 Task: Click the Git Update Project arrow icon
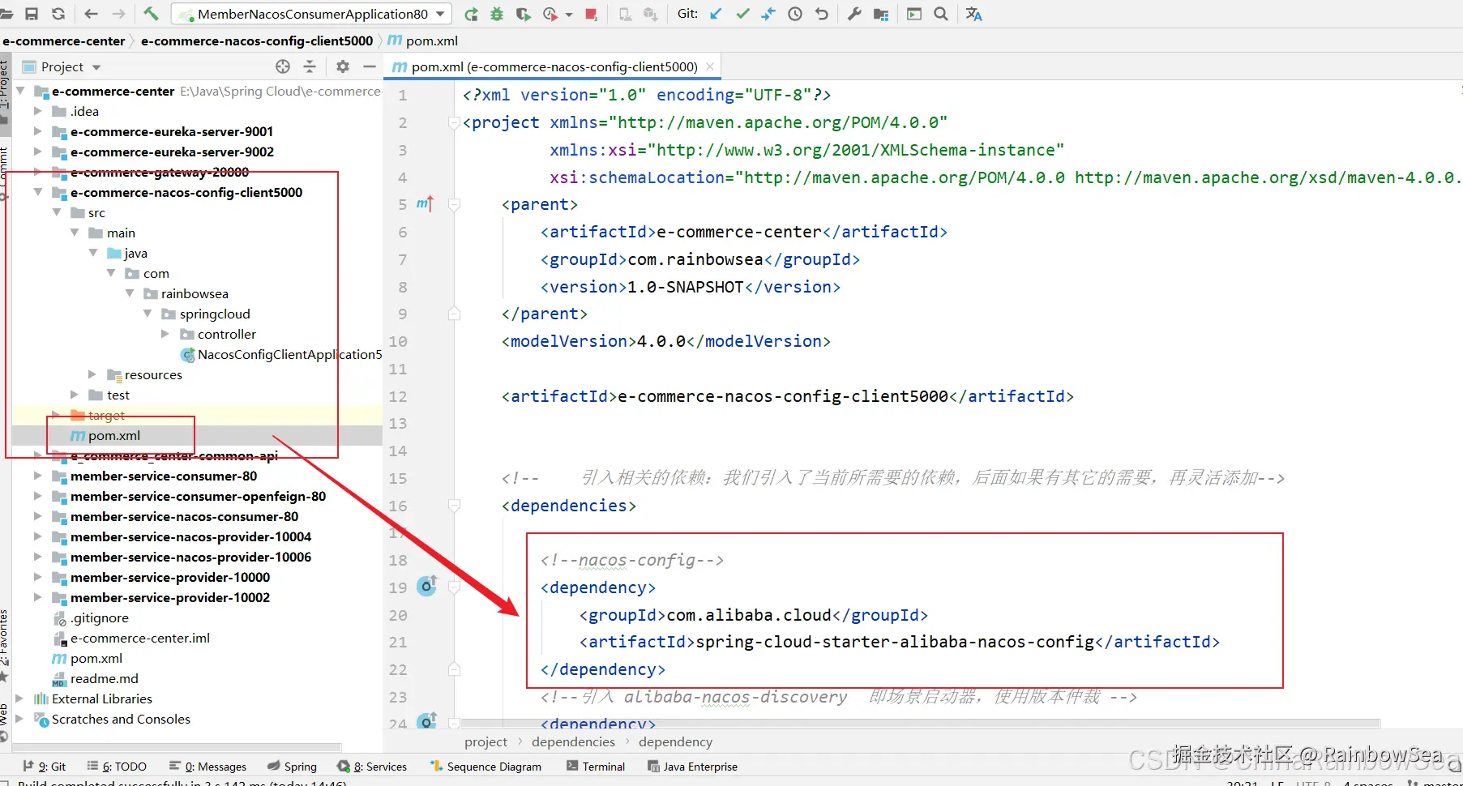click(716, 14)
